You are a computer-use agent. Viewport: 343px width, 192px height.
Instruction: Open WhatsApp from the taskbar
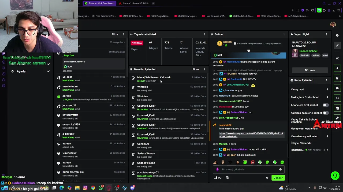tap(101, 188)
